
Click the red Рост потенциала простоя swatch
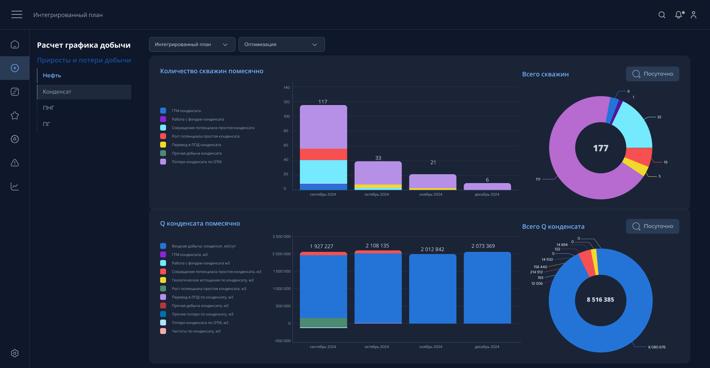[x=163, y=136]
